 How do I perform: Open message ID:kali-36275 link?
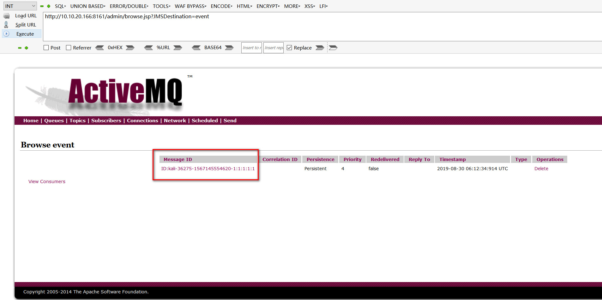(x=208, y=169)
